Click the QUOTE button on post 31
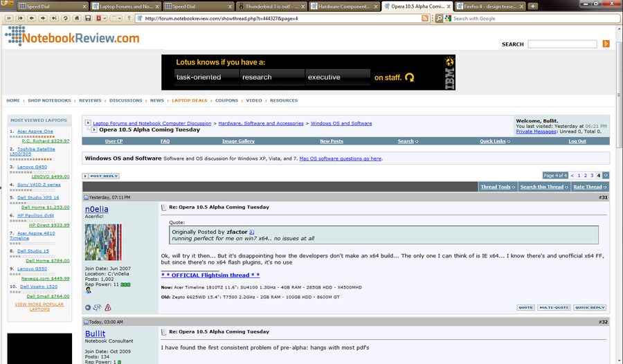Image resolution: width=623 pixels, height=364 pixels. pyautogui.click(x=525, y=307)
